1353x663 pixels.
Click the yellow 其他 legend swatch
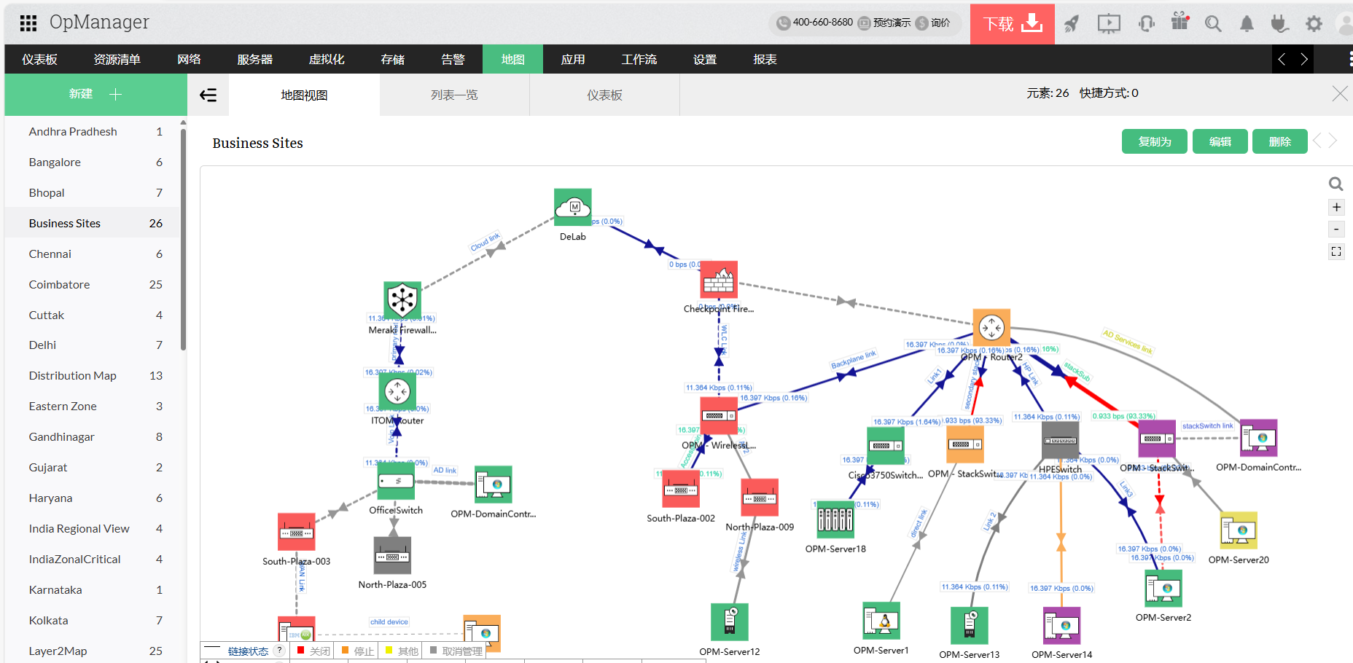[389, 650]
